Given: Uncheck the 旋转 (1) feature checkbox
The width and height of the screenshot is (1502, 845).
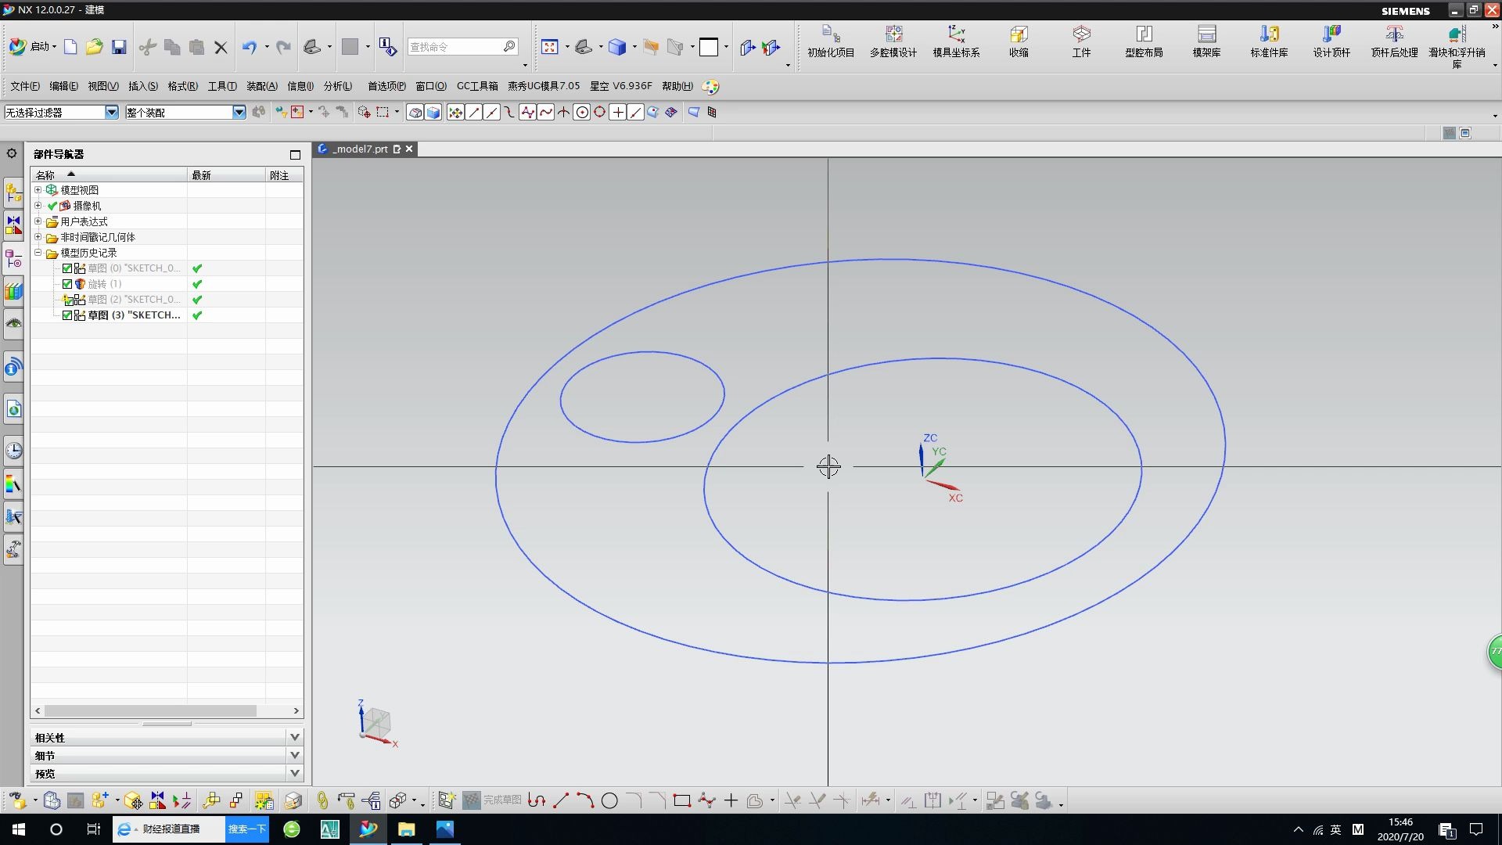Looking at the screenshot, I should tap(67, 284).
